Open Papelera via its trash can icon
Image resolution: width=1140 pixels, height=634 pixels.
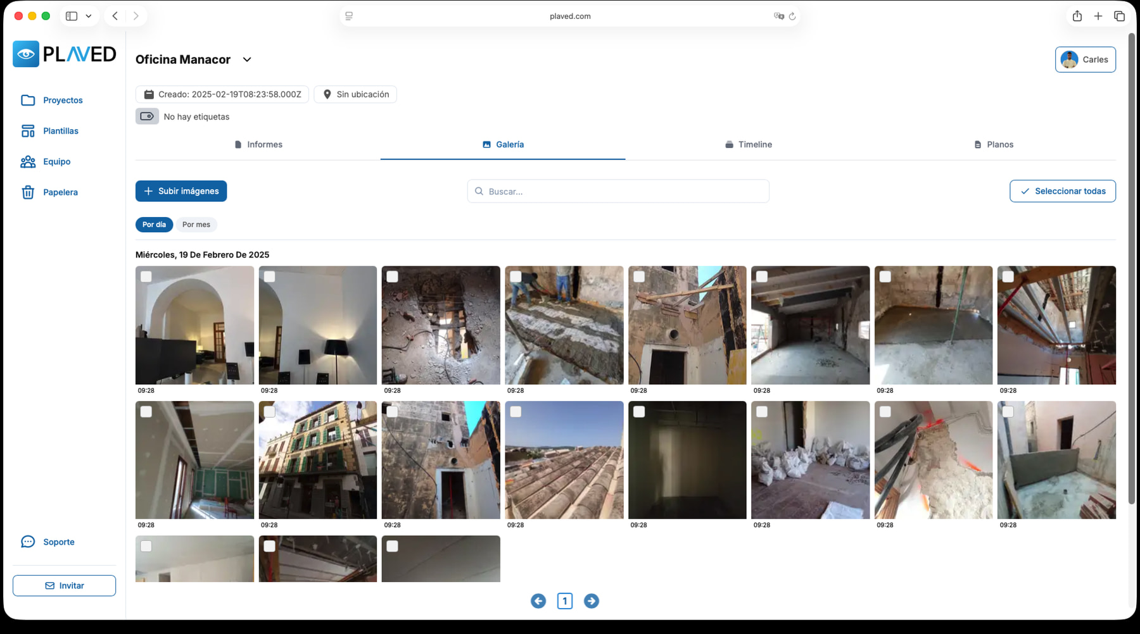point(28,192)
